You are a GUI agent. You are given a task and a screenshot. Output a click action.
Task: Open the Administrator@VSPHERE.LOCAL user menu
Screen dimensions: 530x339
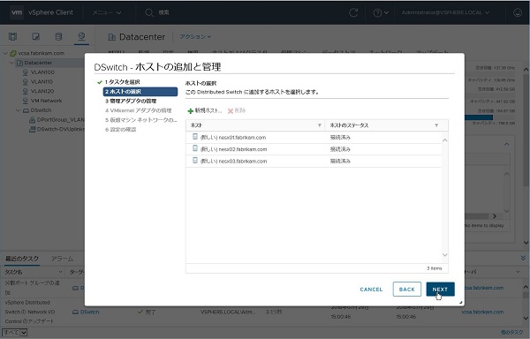click(445, 12)
